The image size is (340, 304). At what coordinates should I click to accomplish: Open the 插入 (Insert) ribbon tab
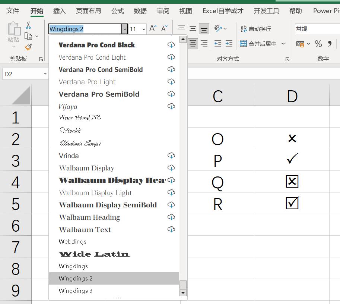click(59, 11)
